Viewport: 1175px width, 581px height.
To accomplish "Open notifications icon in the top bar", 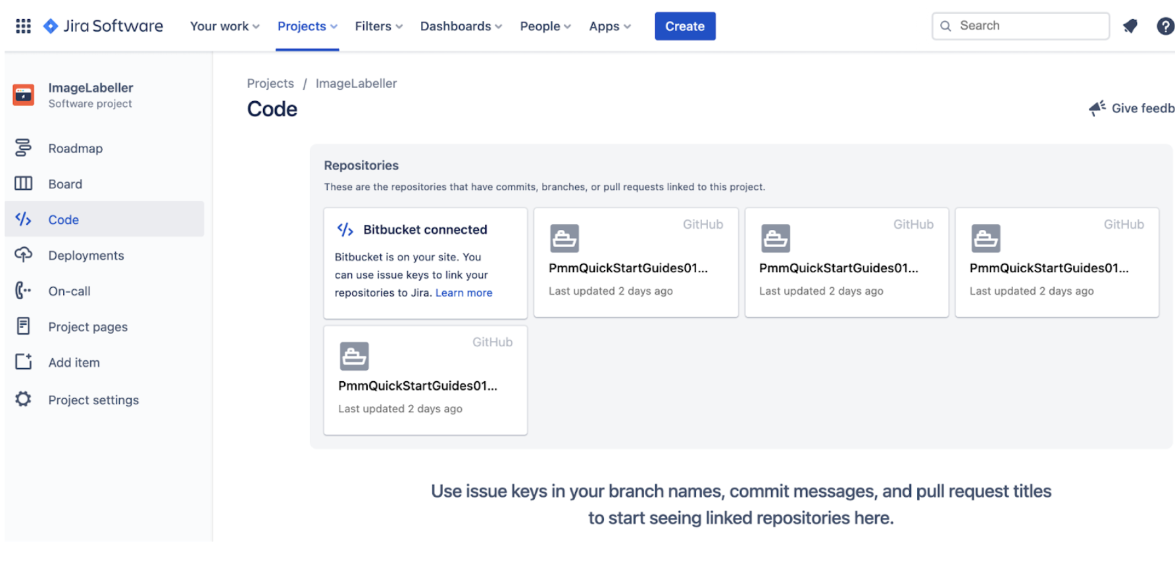I will click(x=1130, y=26).
